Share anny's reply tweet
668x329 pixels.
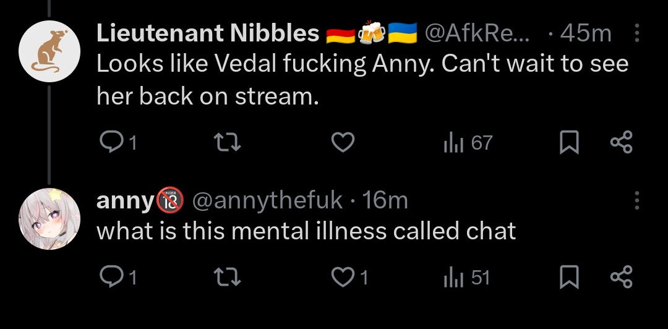pos(621,278)
